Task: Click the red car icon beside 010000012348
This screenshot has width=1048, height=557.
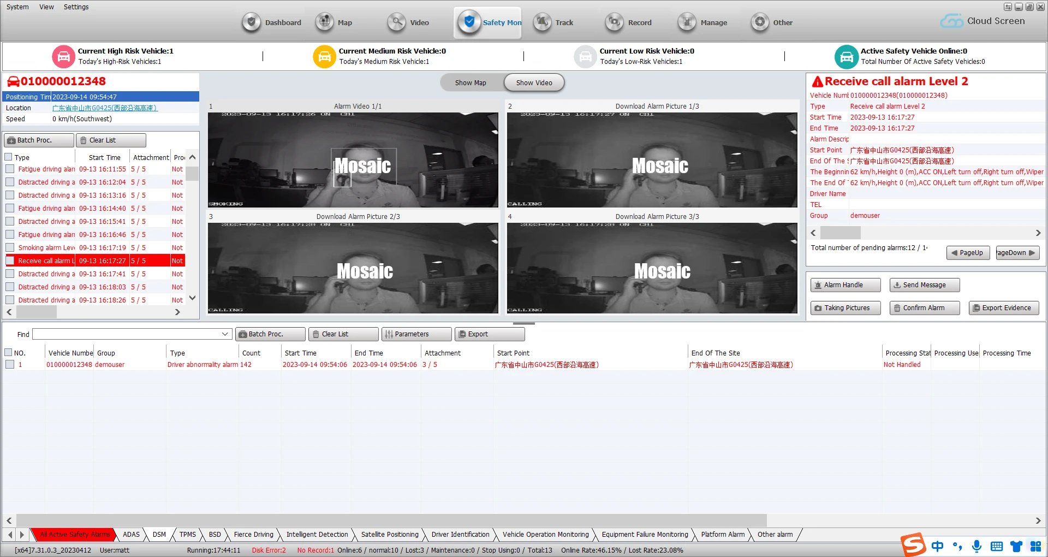Action: 13,81
